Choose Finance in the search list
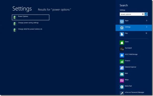This screenshot has width=153, height=96. (127, 61)
